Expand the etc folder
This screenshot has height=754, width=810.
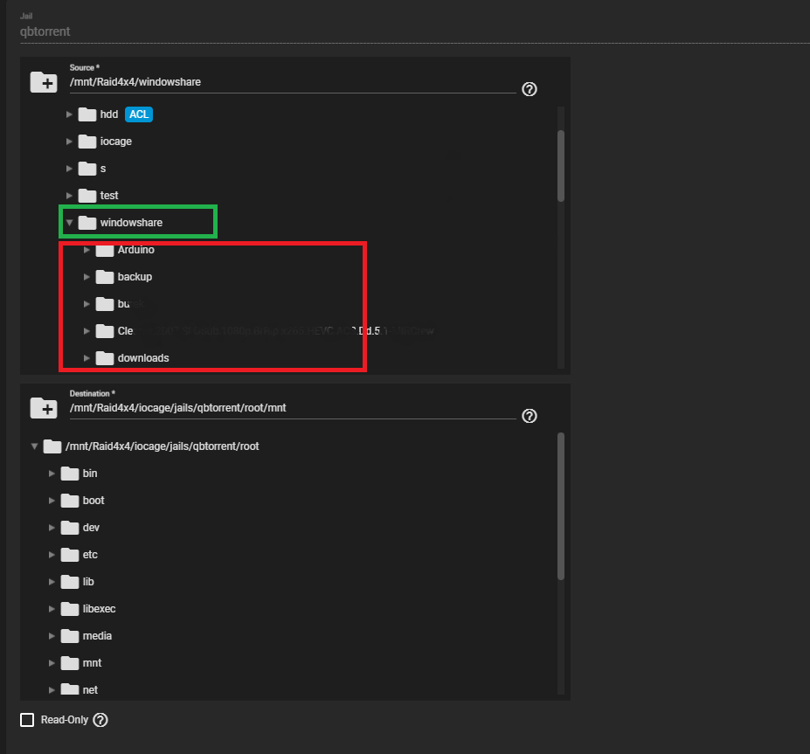[x=52, y=555]
